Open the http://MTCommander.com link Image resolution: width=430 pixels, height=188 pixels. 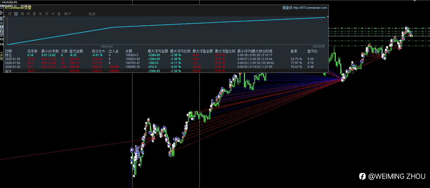coord(310,8)
